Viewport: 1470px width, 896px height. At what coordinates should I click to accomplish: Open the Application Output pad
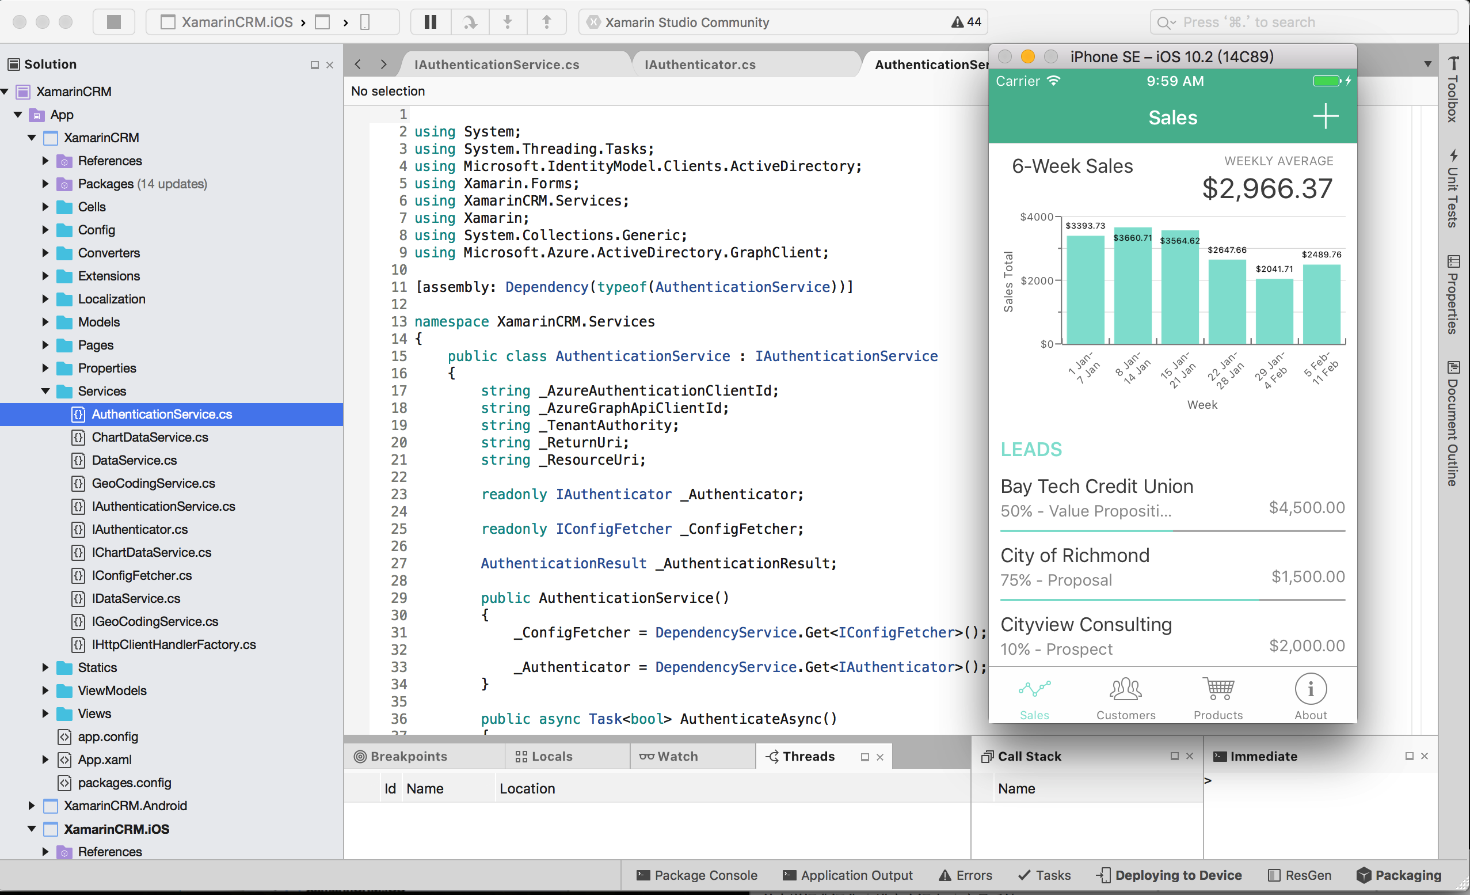(x=847, y=875)
